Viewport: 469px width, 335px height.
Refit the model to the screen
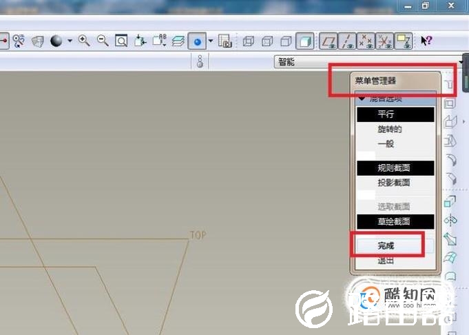pos(121,41)
